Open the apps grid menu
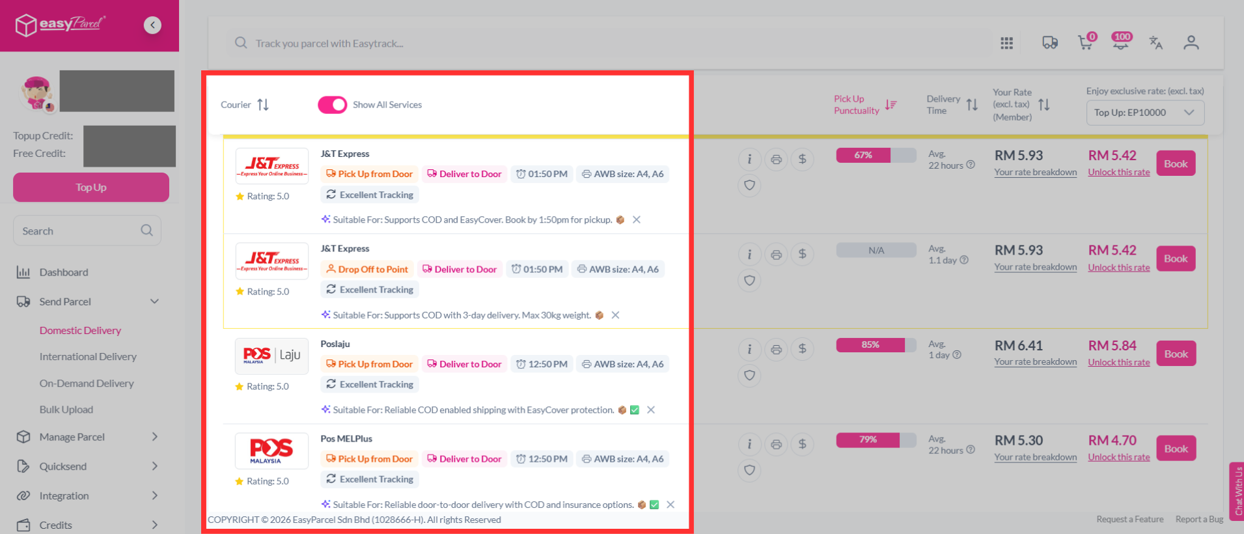1244x534 pixels. [1006, 43]
